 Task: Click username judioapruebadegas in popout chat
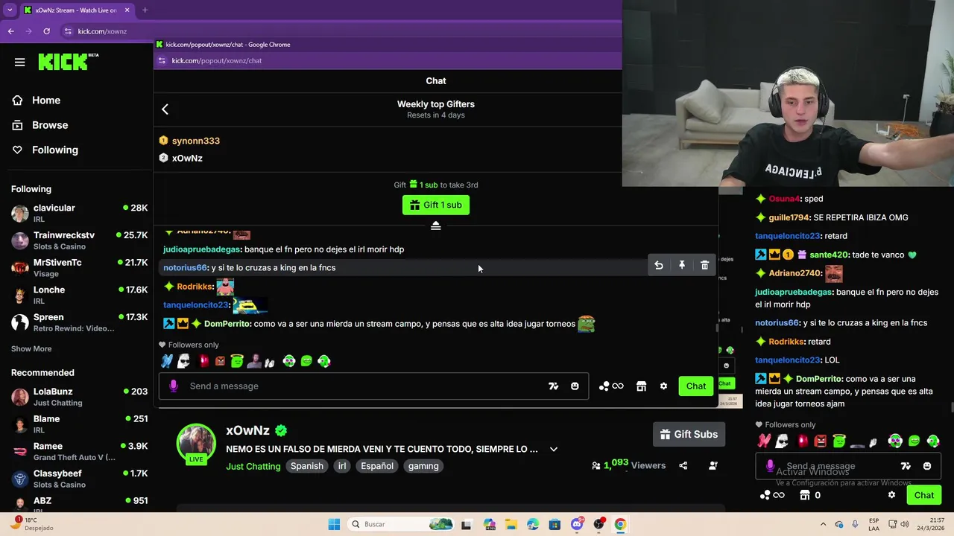coord(202,249)
